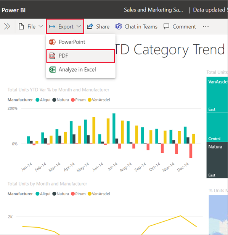Viewport: 228px width, 235px height.
Task: Expand the navigation pane double-chevron icon
Action: pos(7,26)
